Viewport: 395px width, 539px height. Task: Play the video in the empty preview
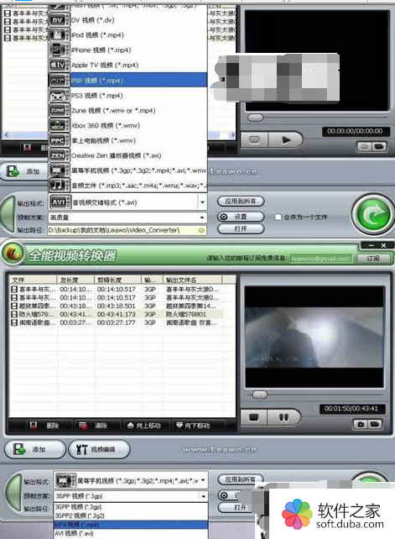pyautogui.click(x=286, y=140)
